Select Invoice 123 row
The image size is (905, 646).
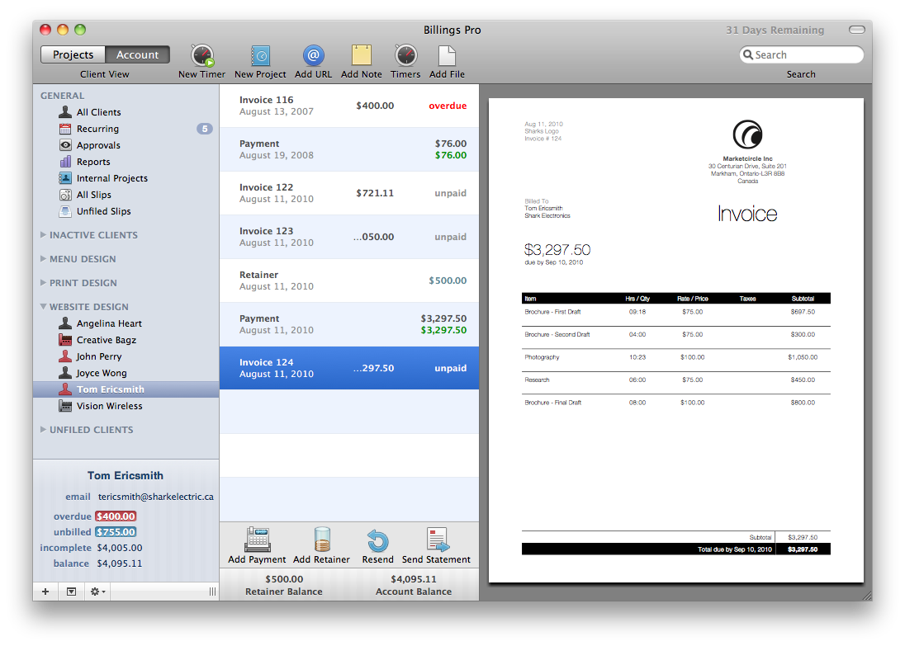coord(349,237)
